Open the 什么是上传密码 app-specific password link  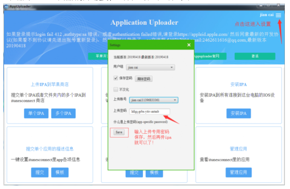point(140,122)
